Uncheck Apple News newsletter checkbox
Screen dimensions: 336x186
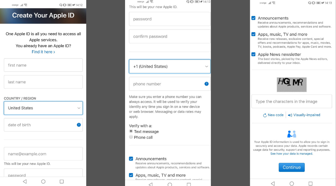click(253, 54)
